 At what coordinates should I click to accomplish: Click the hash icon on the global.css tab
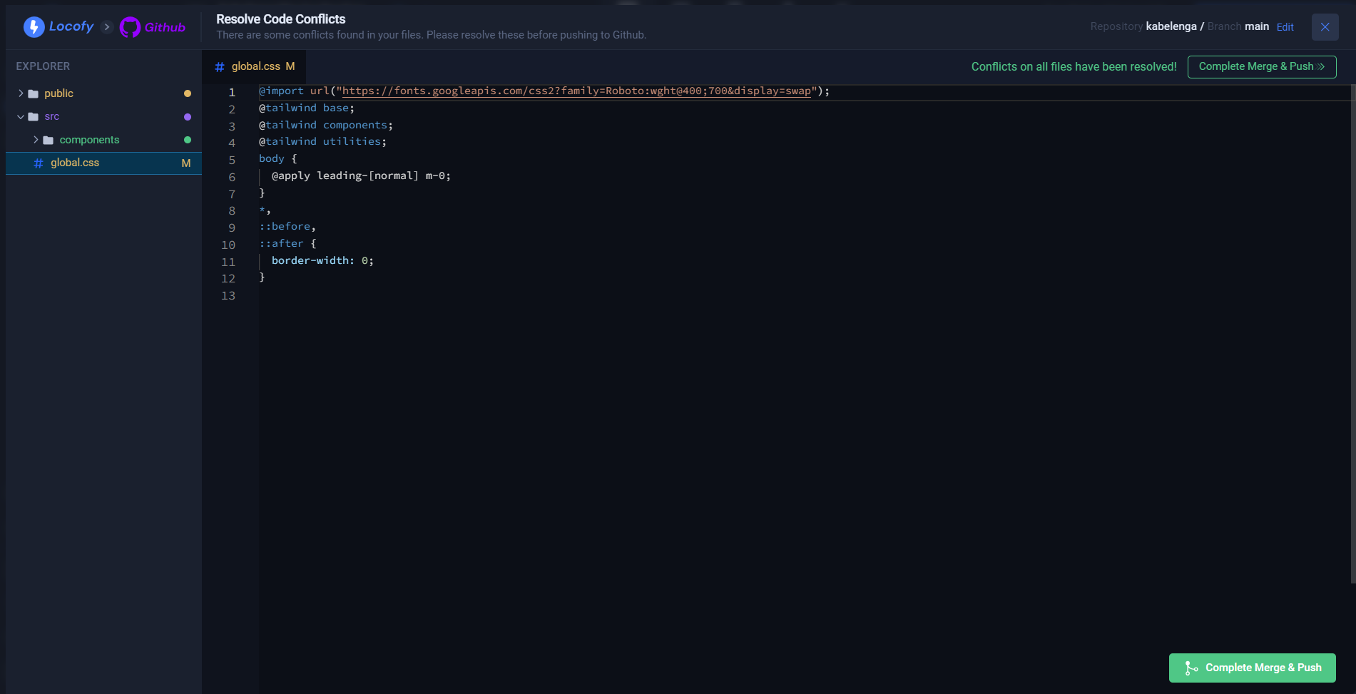click(220, 66)
